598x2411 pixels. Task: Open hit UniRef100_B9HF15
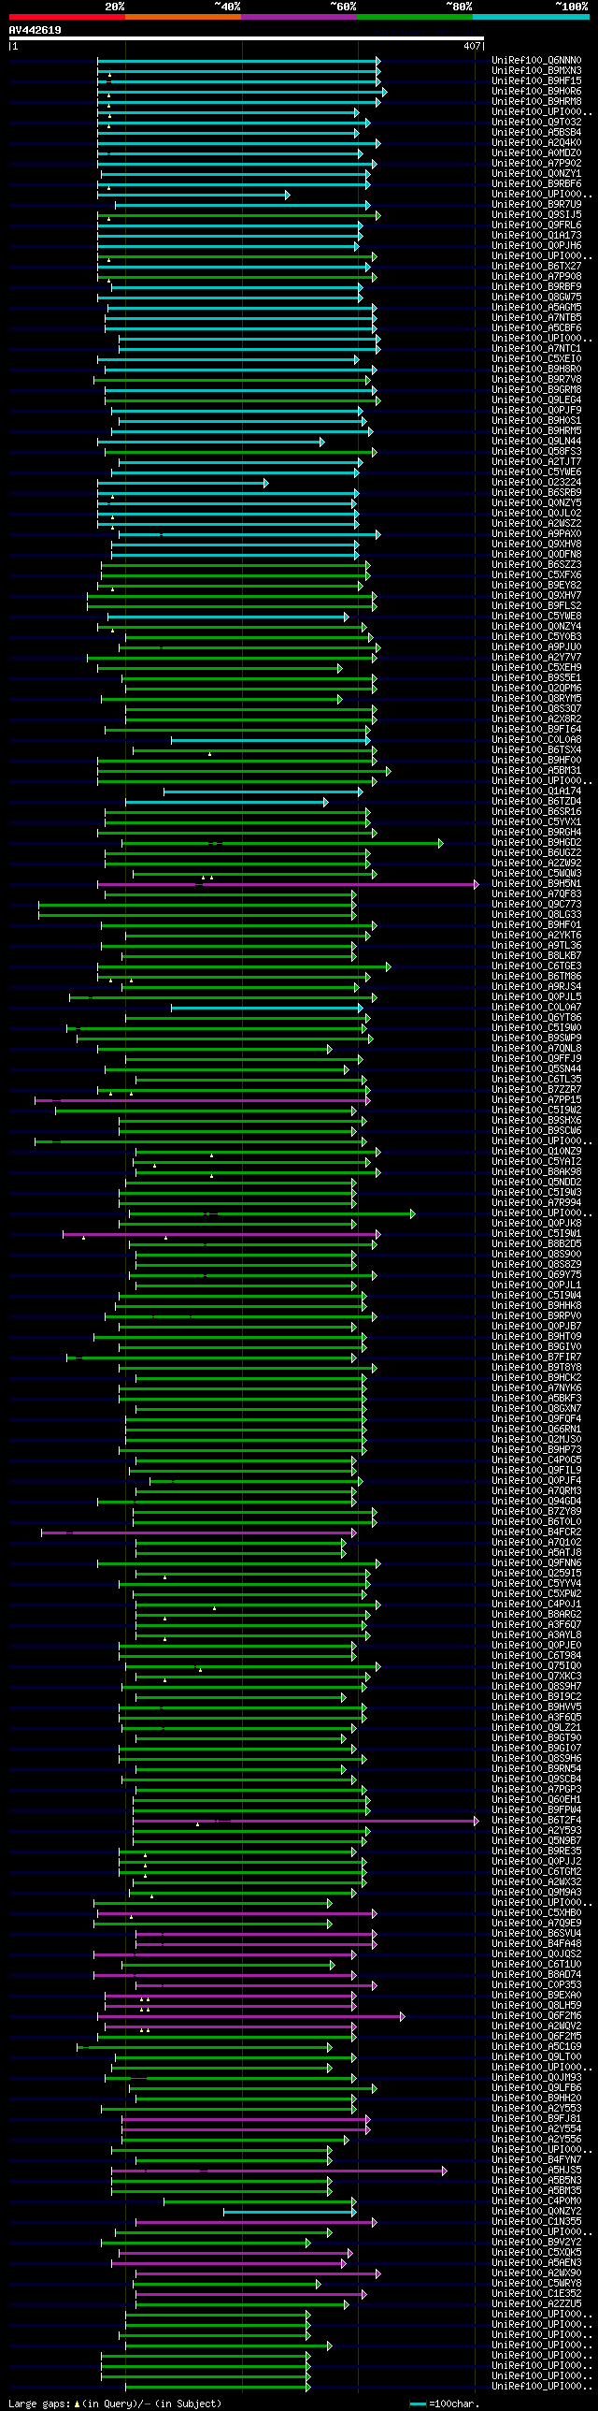point(536,81)
